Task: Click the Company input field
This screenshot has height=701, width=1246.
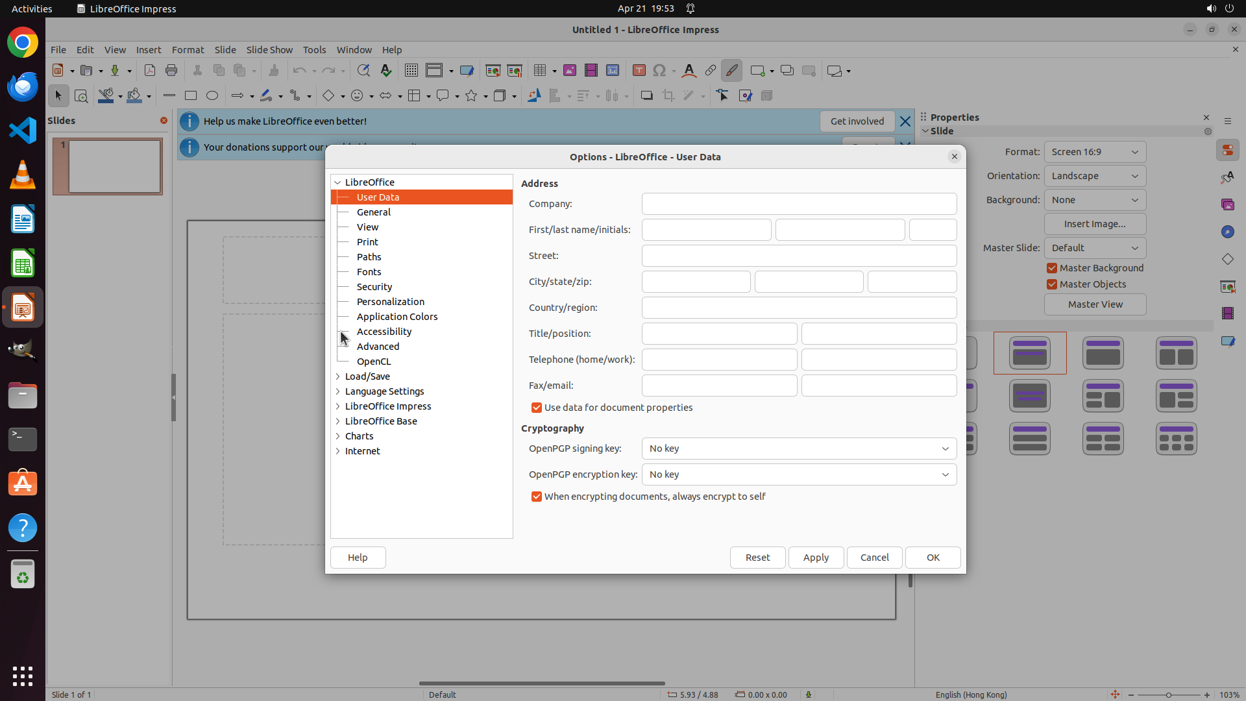Action: (799, 204)
